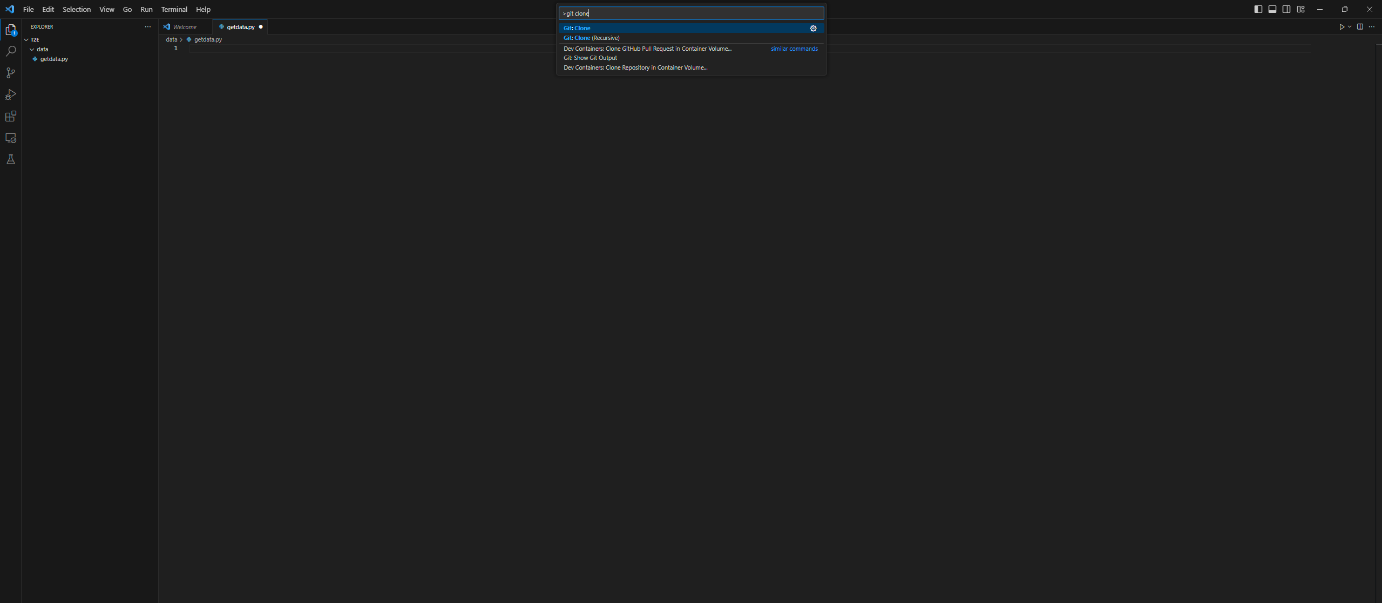This screenshot has width=1382, height=603.
Task: Toggle the bottom panel visibility
Action: (x=1272, y=9)
